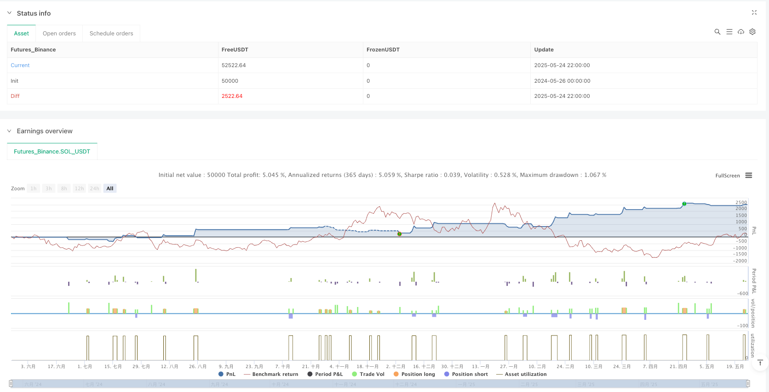Set zoom to 8h
Viewport: 769px width, 392px height.
click(x=64, y=188)
